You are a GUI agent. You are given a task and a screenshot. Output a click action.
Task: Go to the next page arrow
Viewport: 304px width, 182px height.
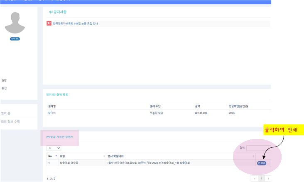click(x=268, y=178)
